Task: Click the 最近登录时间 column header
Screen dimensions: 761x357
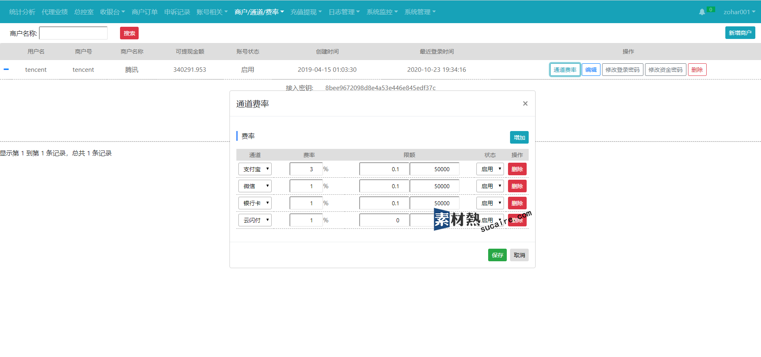Action: pyautogui.click(x=437, y=52)
